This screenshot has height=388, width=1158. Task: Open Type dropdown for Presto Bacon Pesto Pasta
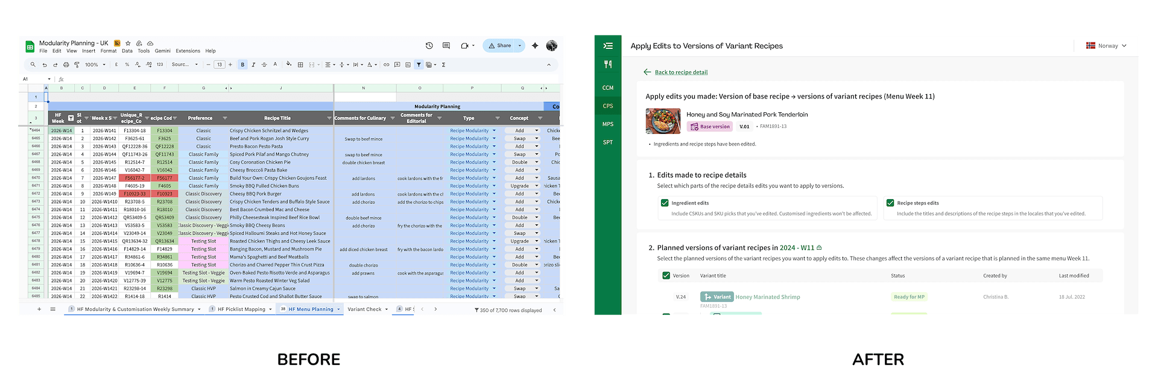[x=494, y=146]
